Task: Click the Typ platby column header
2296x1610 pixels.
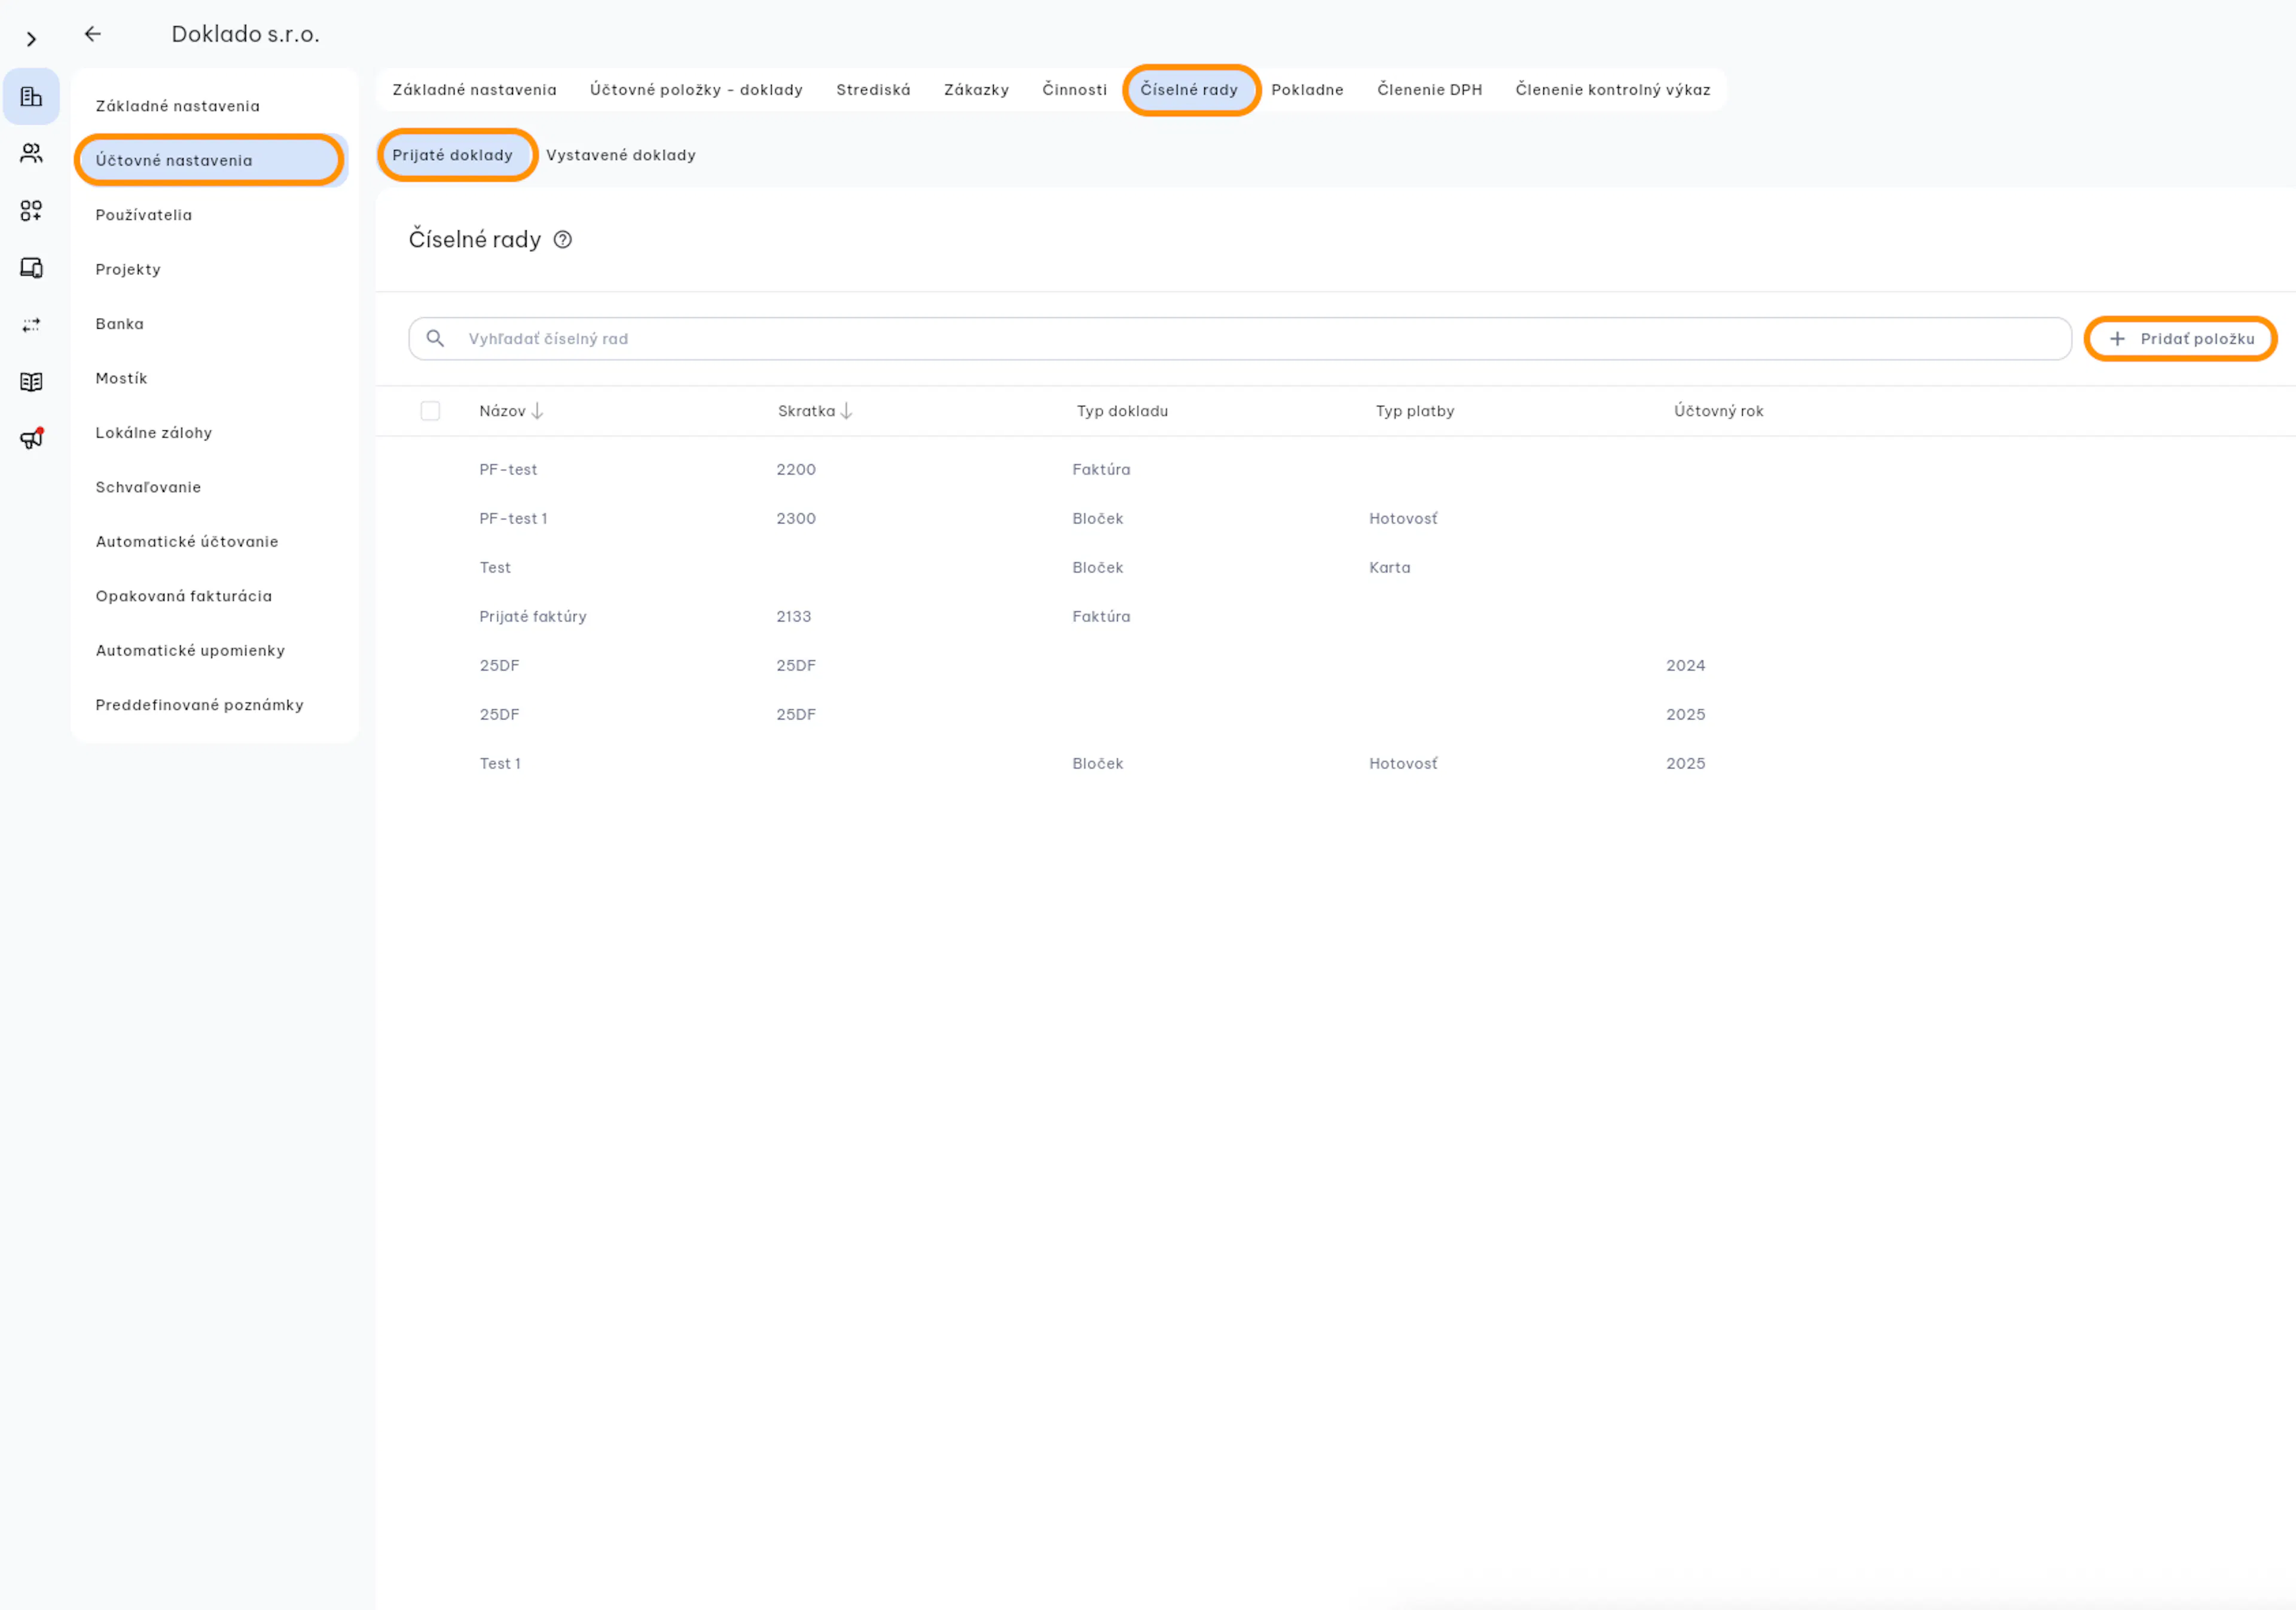Action: tap(1414, 411)
